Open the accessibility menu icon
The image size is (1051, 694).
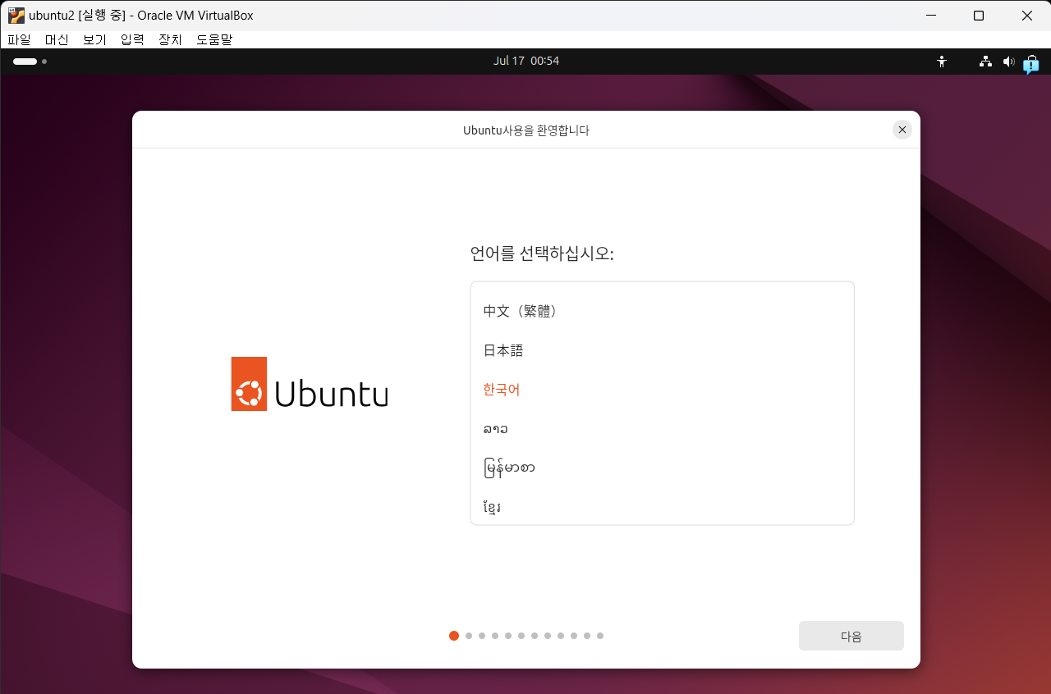[x=942, y=62]
